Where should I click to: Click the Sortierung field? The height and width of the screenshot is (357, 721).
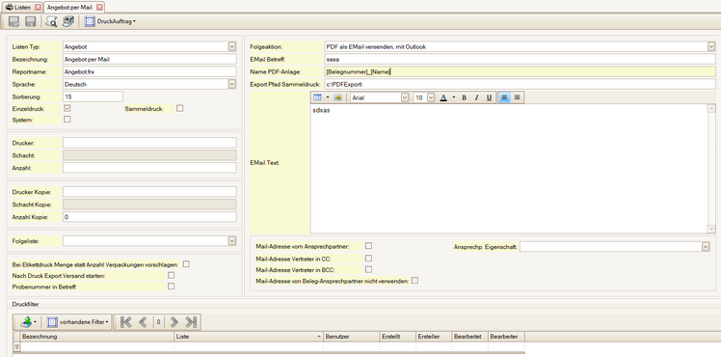93,96
